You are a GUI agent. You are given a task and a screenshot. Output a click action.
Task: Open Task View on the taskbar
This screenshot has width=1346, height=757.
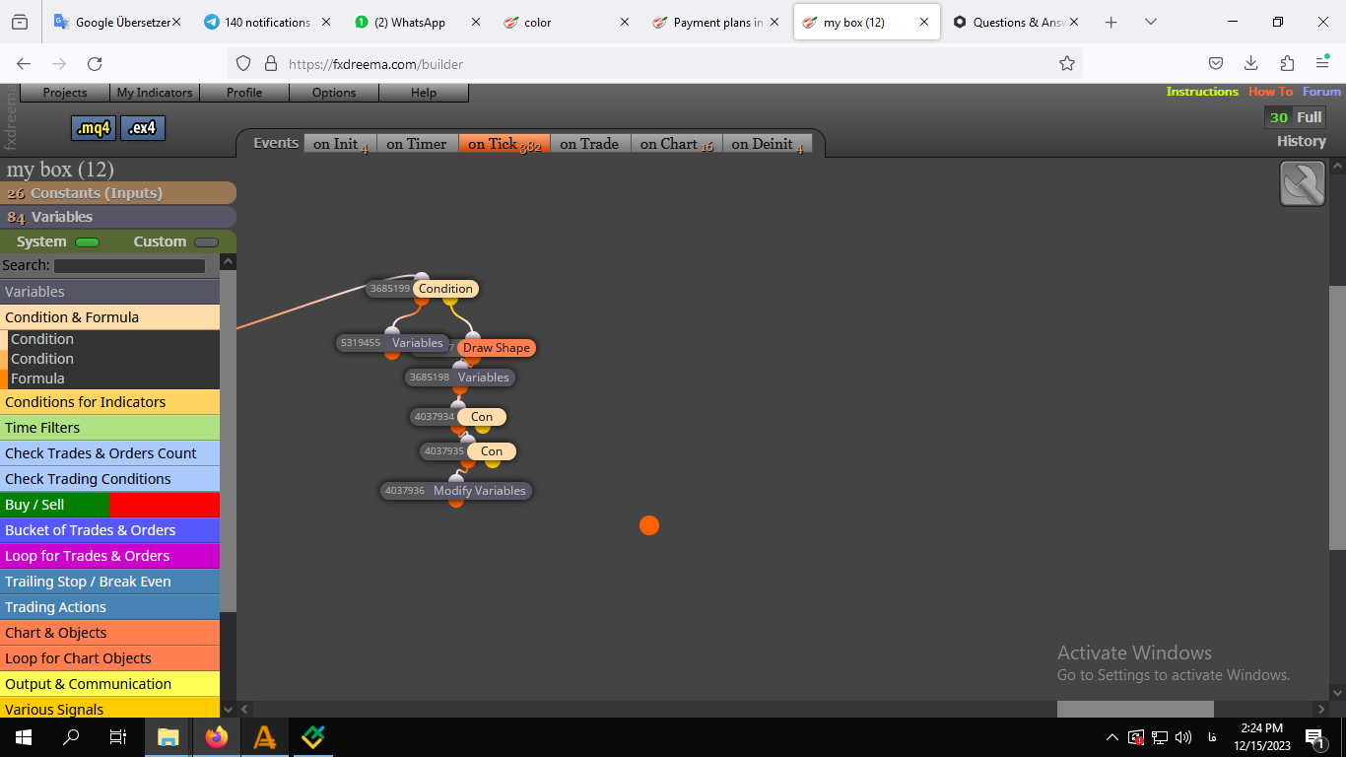point(117,736)
